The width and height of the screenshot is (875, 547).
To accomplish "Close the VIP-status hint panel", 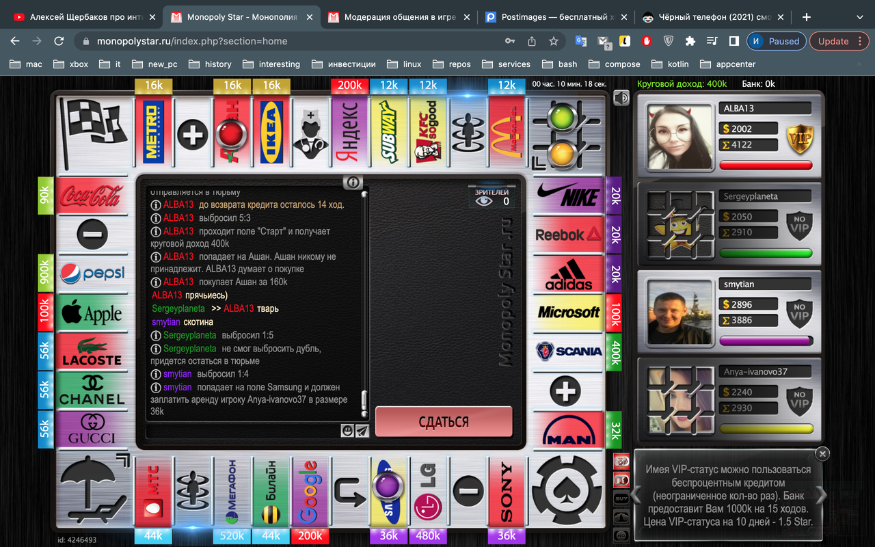I will point(822,453).
